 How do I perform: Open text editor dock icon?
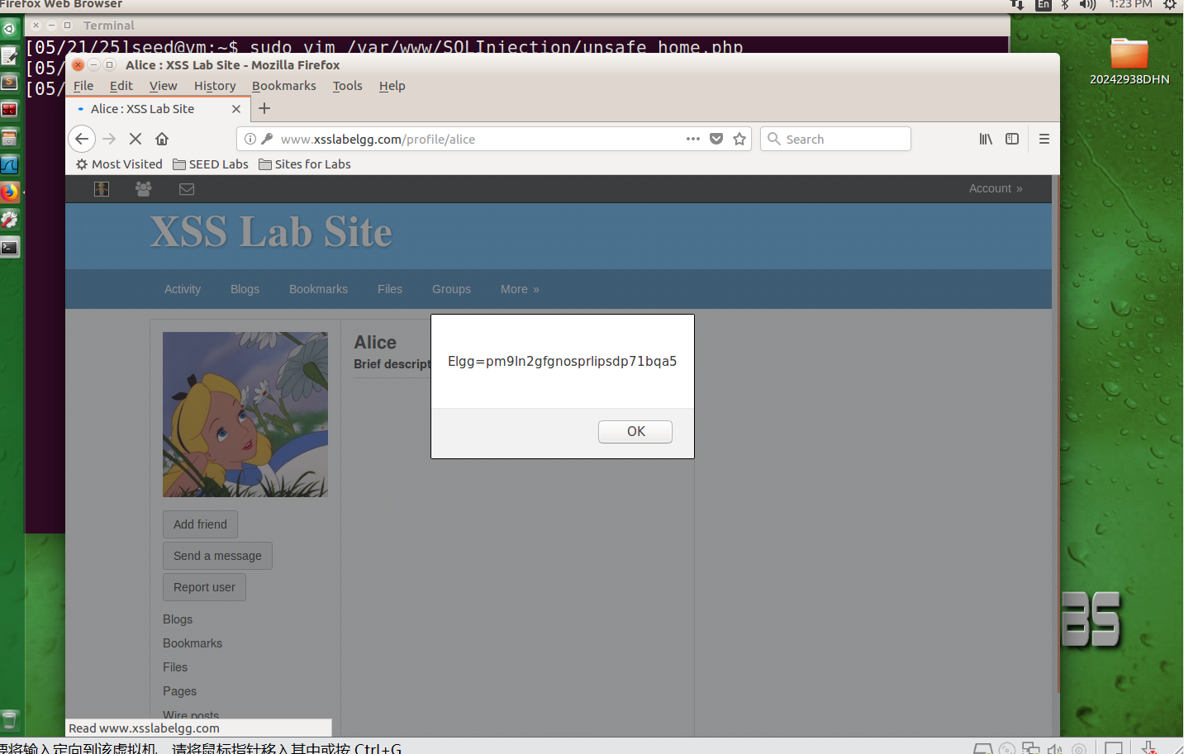(10, 56)
